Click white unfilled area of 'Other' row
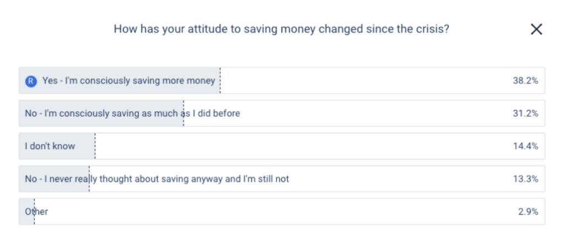Viewport: 564px width, 241px height. [275, 211]
